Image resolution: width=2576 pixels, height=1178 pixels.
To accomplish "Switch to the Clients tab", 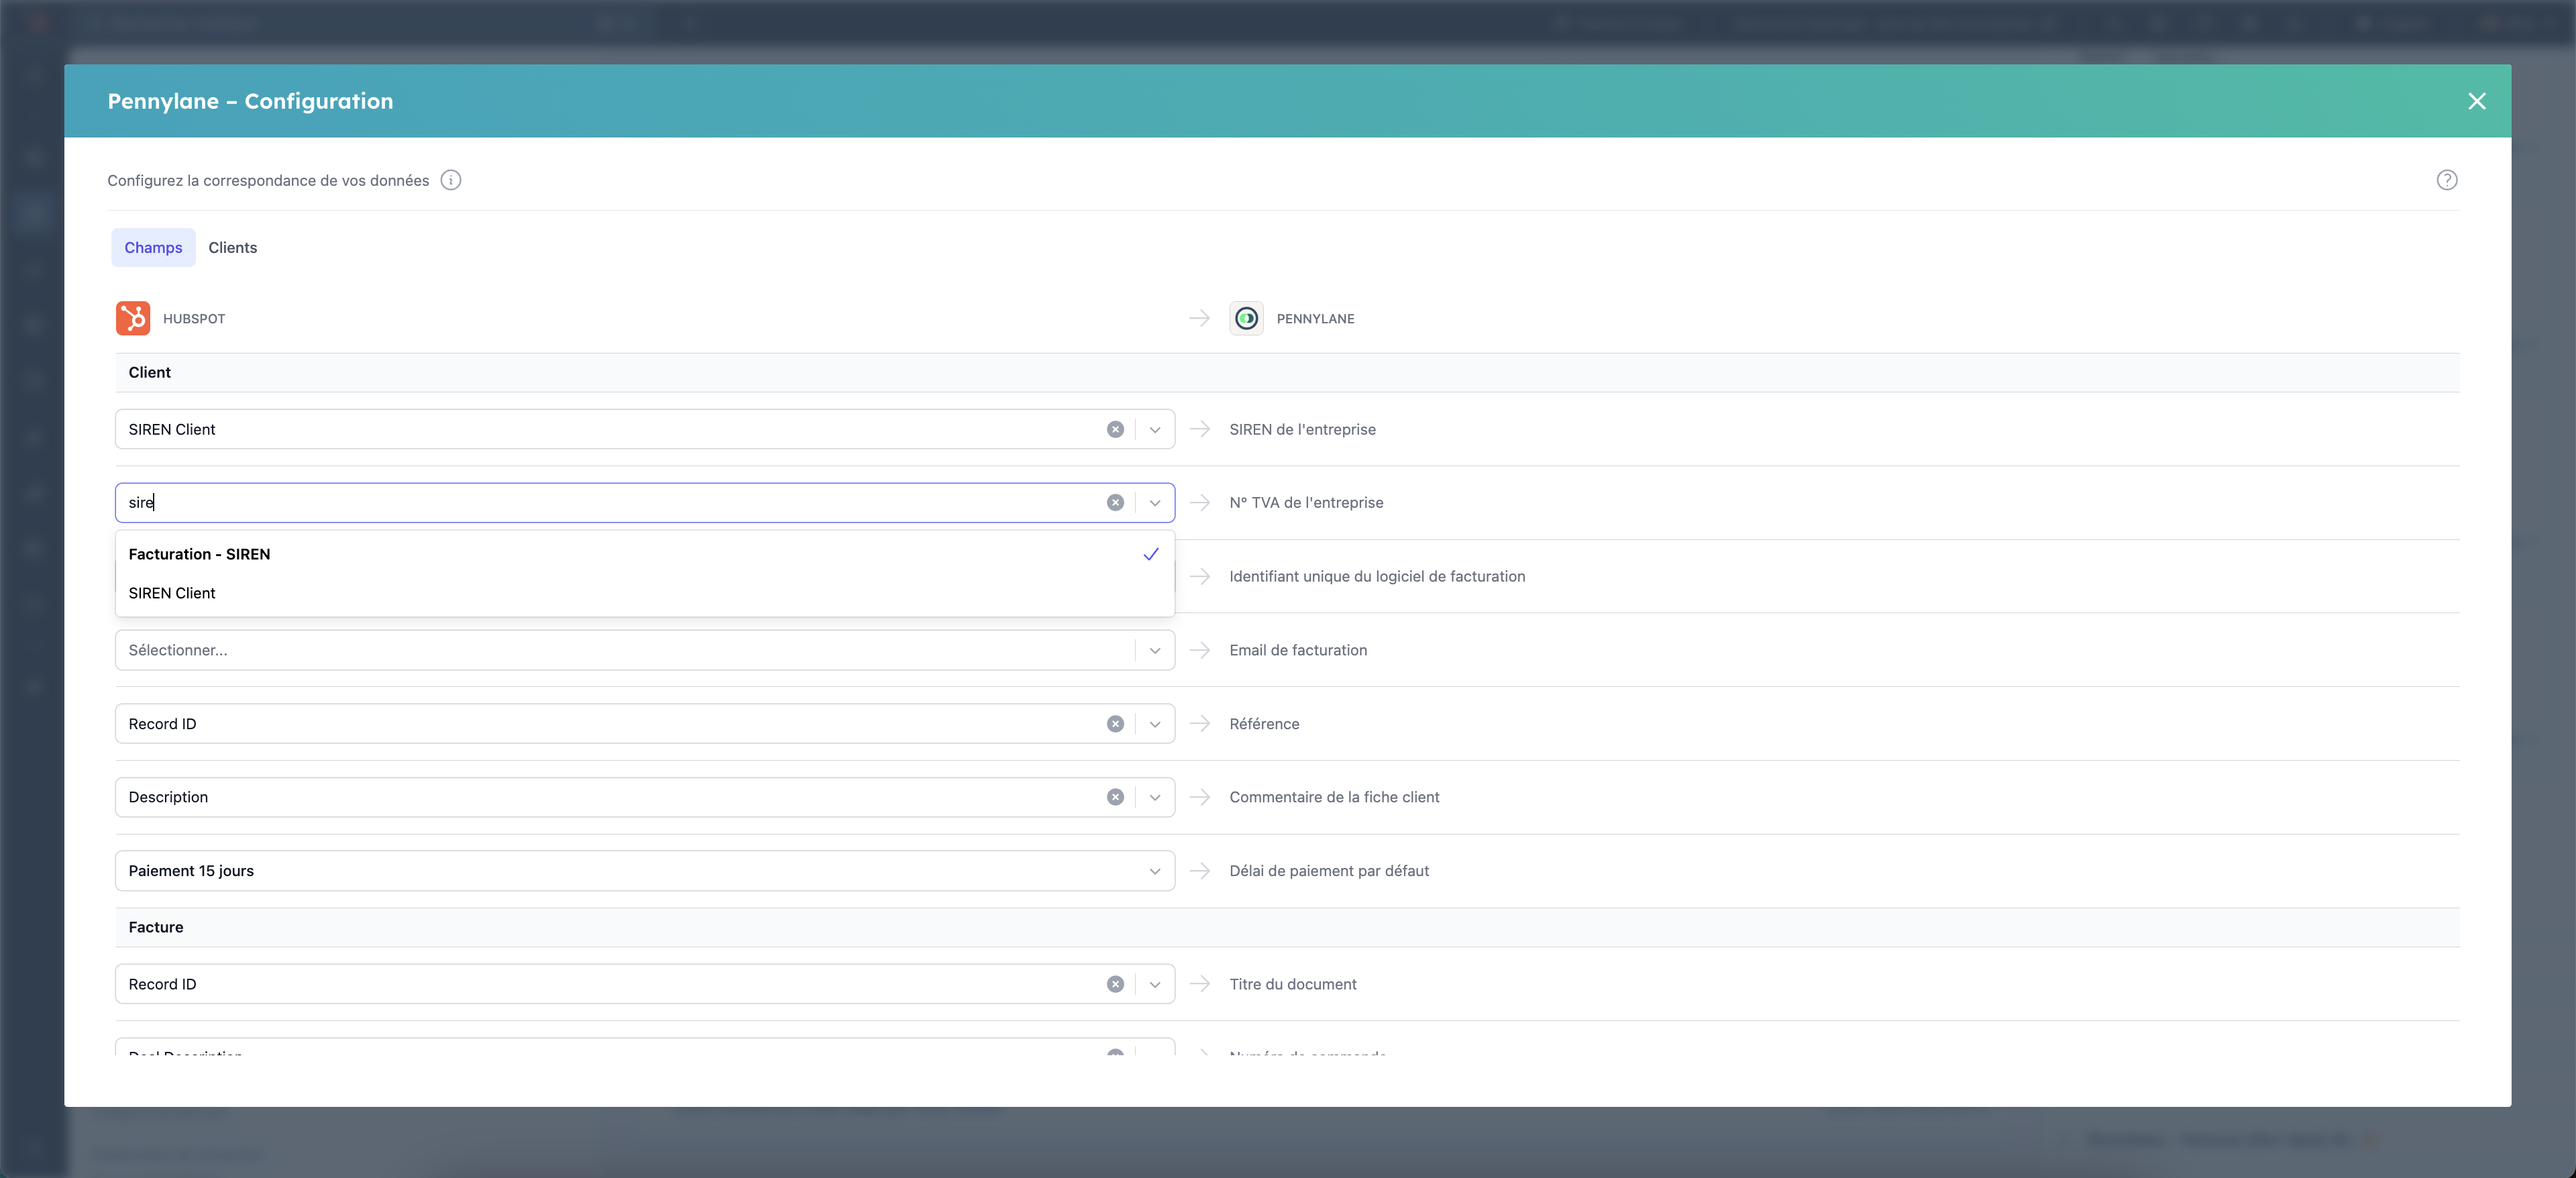I will point(232,247).
